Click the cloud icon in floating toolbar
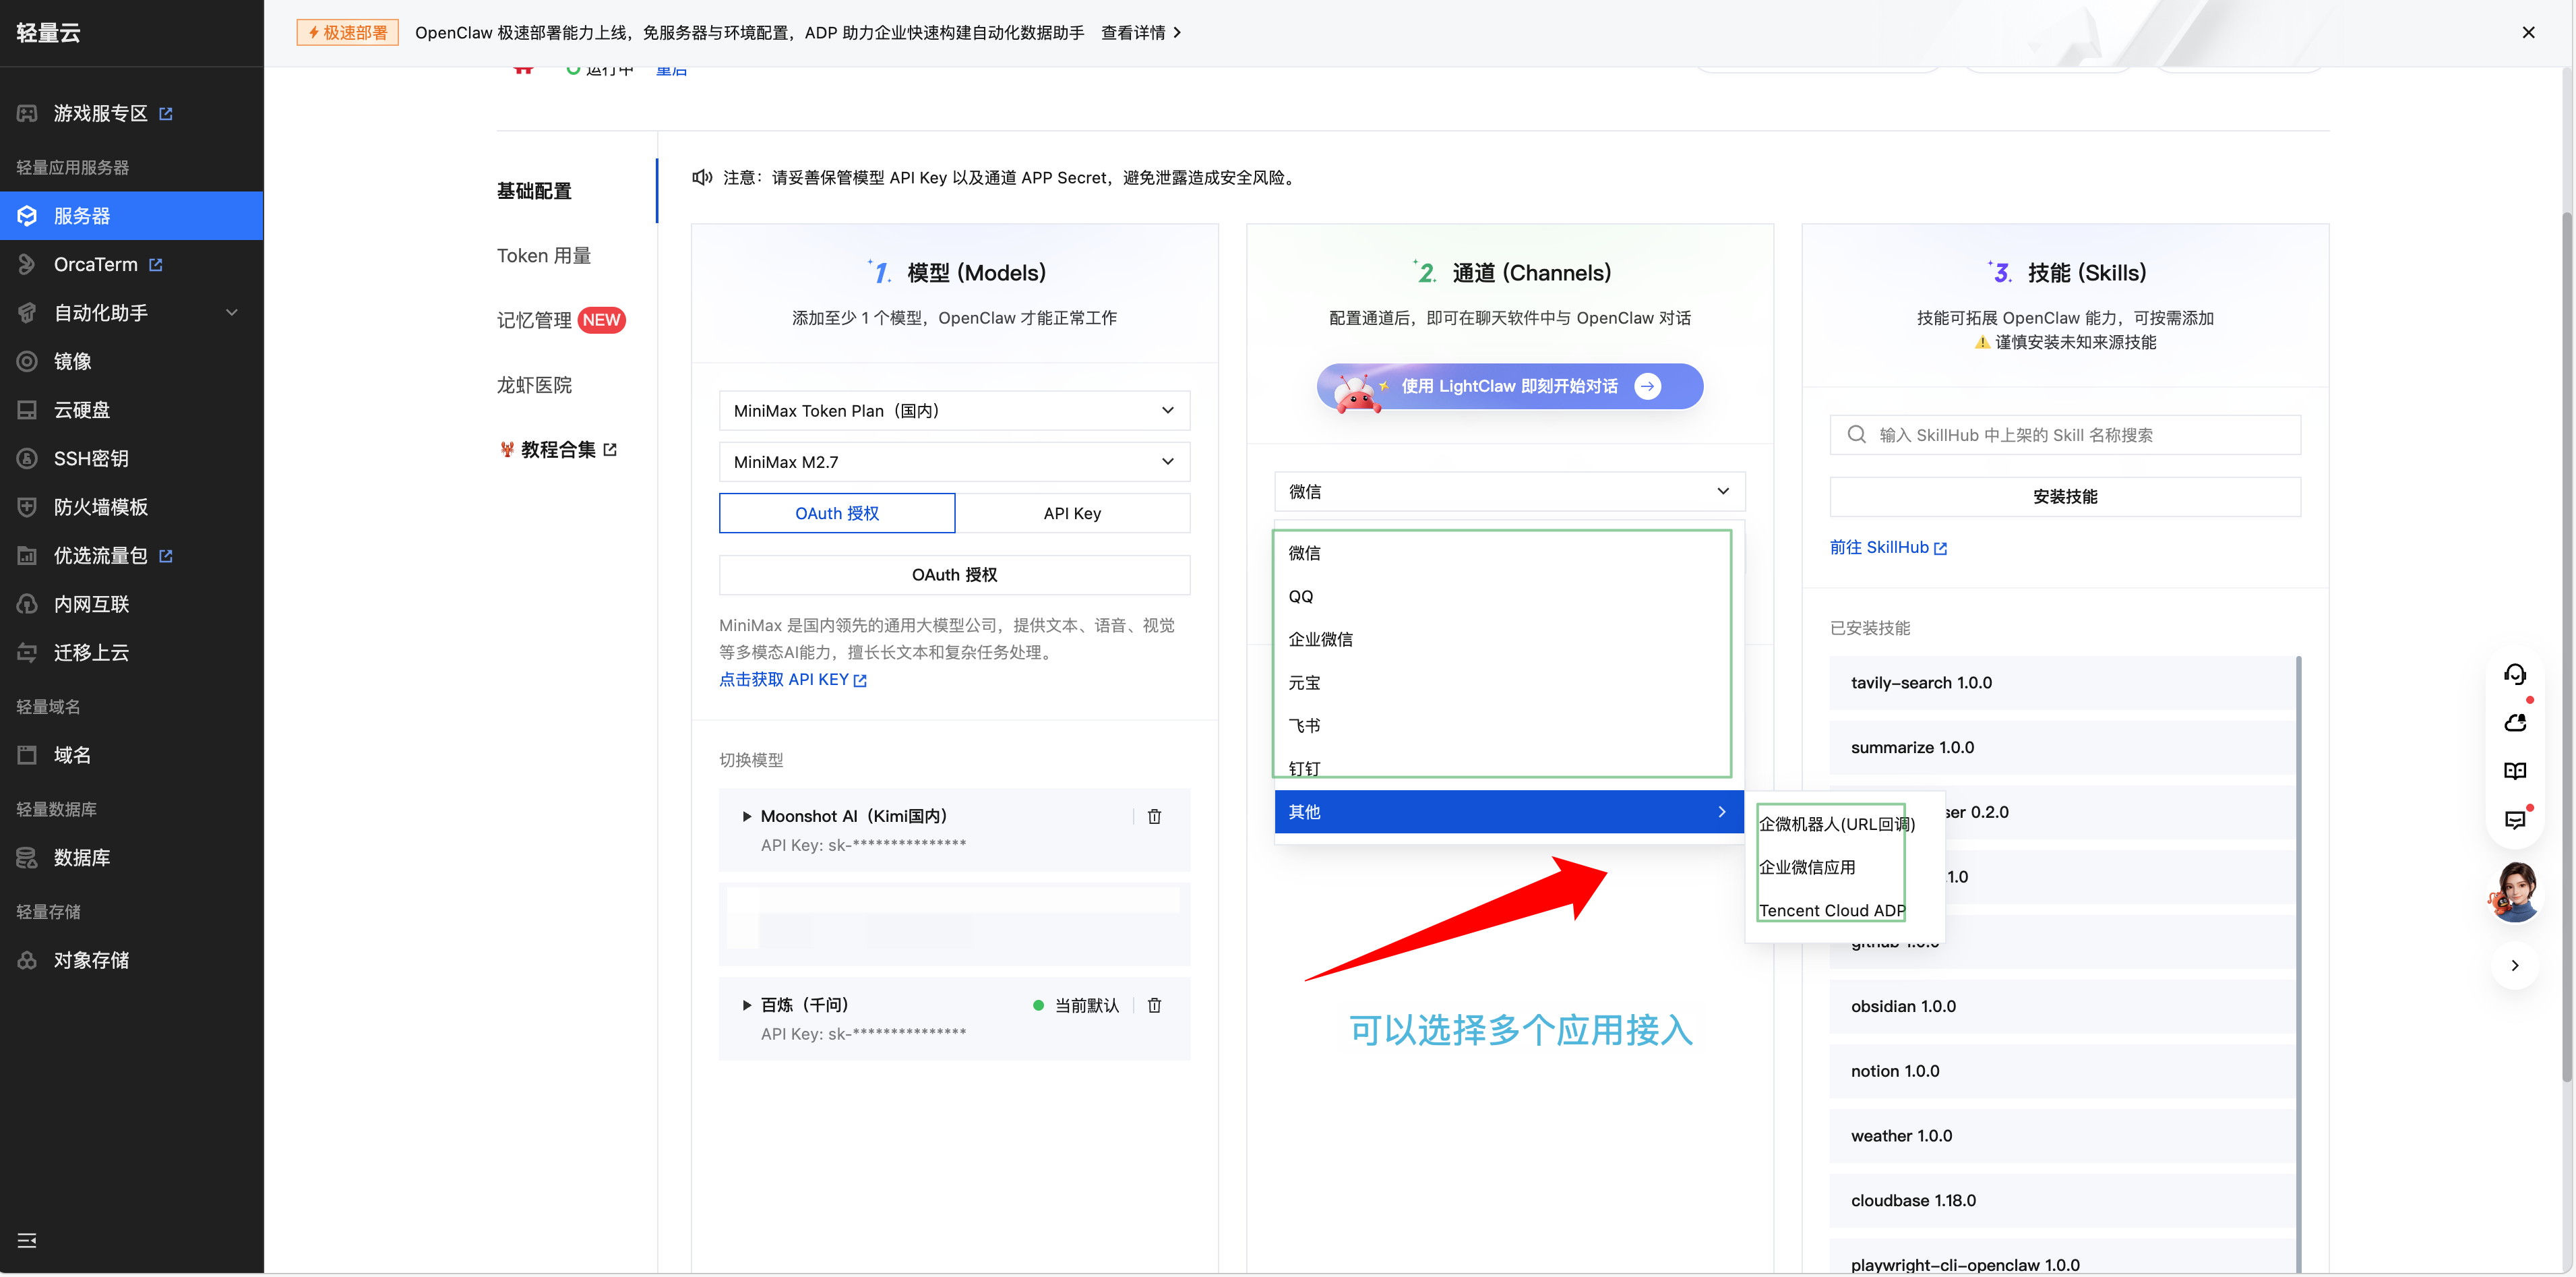 [2515, 722]
